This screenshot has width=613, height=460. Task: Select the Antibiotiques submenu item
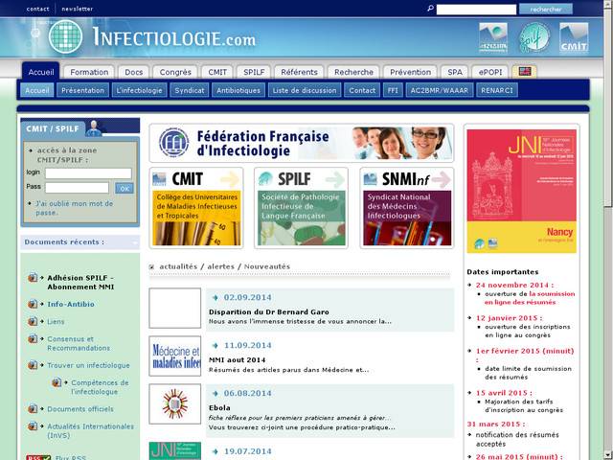coord(238,90)
